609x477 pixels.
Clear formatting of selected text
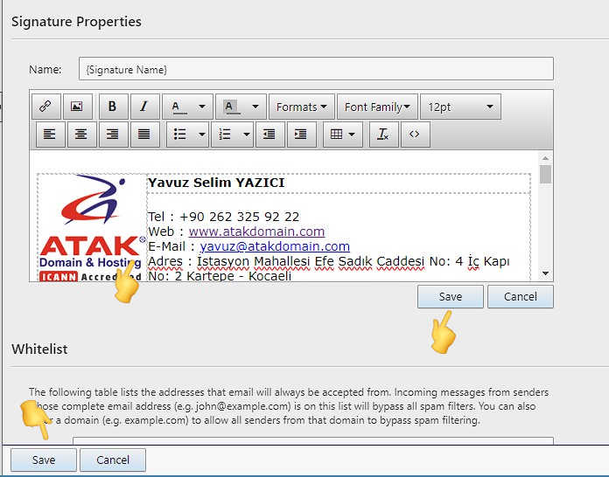pyautogui.click(x=384, y=135)
